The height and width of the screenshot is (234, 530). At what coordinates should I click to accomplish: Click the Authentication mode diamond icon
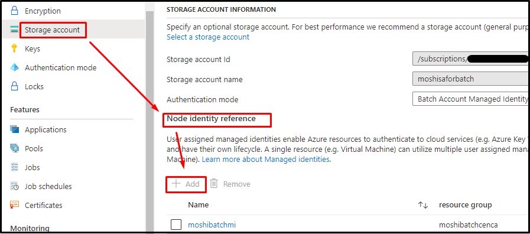15,67
